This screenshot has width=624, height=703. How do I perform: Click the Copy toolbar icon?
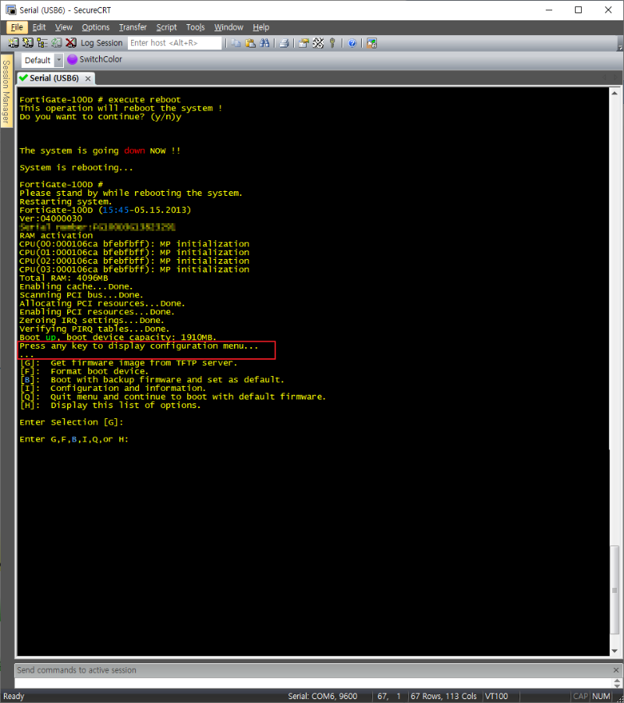[x=236, y=43]
